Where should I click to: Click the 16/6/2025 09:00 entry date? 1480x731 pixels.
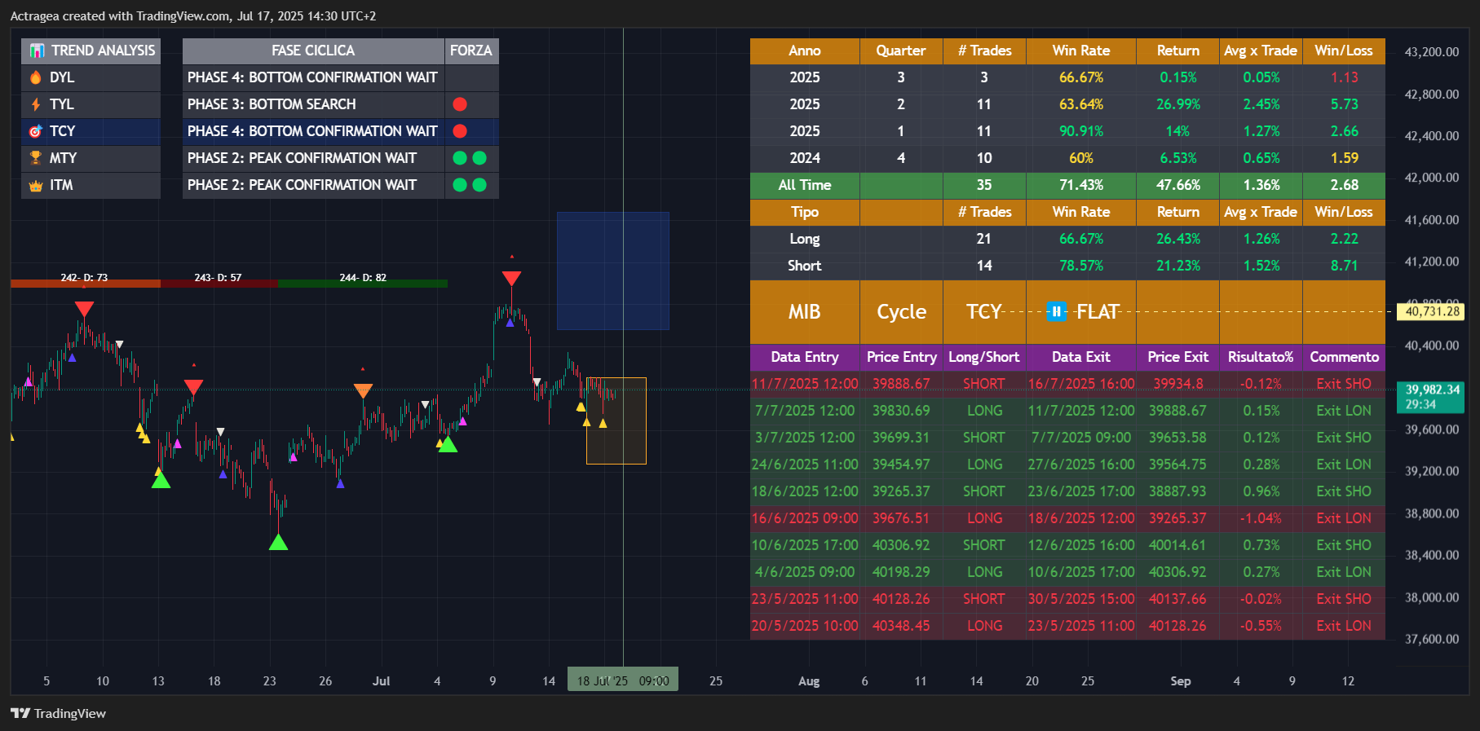[805, 518]
